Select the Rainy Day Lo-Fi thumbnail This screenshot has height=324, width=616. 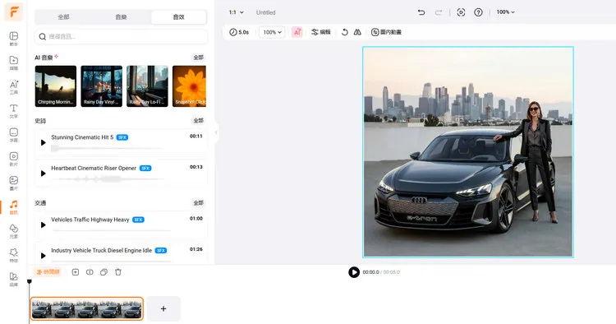147,86
